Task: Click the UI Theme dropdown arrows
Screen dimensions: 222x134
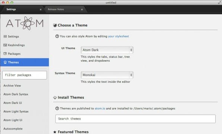Action: [131, 50]
